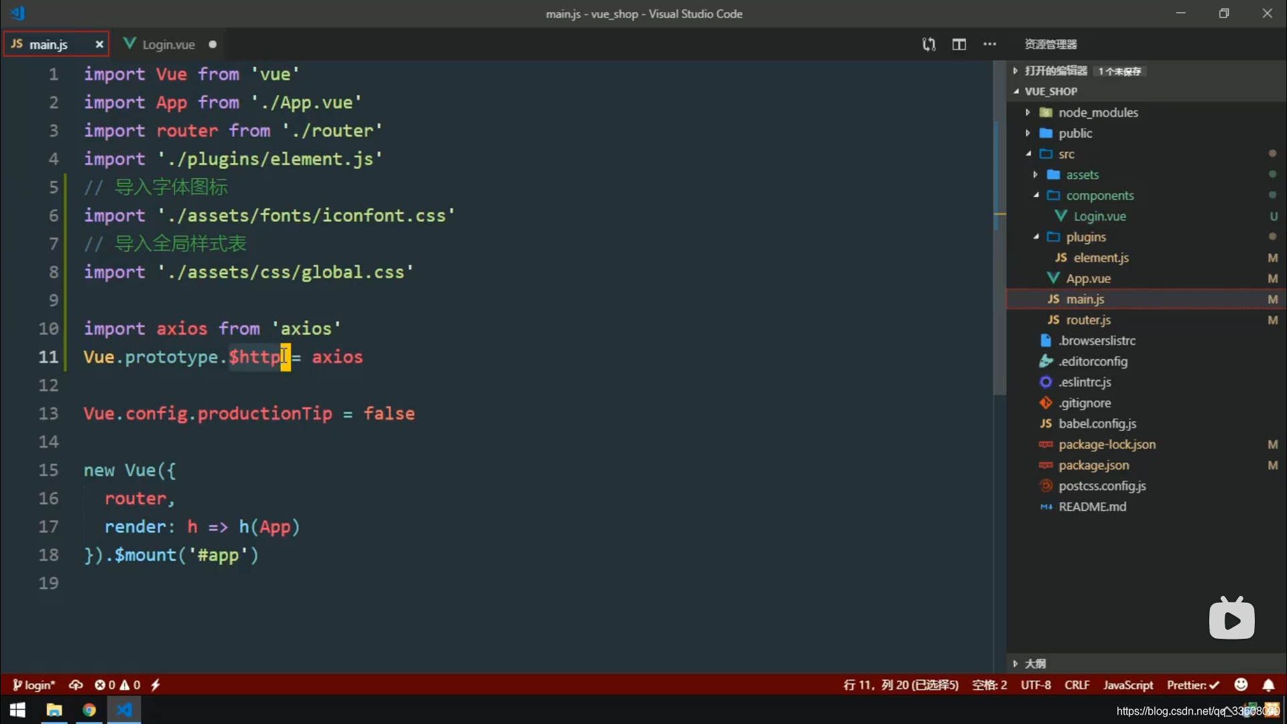Close the main.js editor tab

click(99, 44)
